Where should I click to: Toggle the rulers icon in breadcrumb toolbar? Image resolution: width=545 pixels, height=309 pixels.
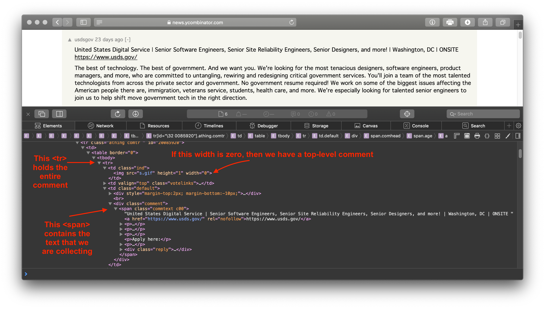point(457,136)
